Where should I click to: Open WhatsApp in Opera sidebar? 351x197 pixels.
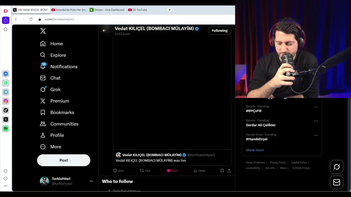5,83
